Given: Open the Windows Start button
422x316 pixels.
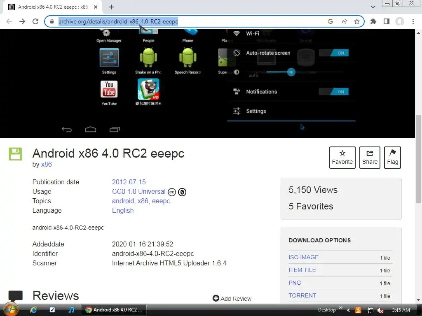Looking at the screenshot, I should (11, 309).
